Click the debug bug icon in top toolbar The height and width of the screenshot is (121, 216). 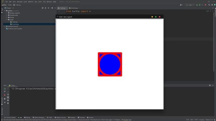[199, 5]
